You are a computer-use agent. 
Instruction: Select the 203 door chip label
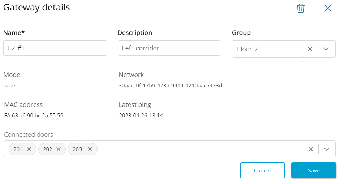(x=77, y=149)
